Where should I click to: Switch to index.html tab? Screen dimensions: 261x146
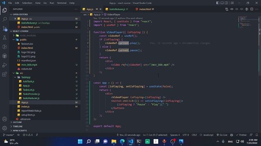[145, 9]
